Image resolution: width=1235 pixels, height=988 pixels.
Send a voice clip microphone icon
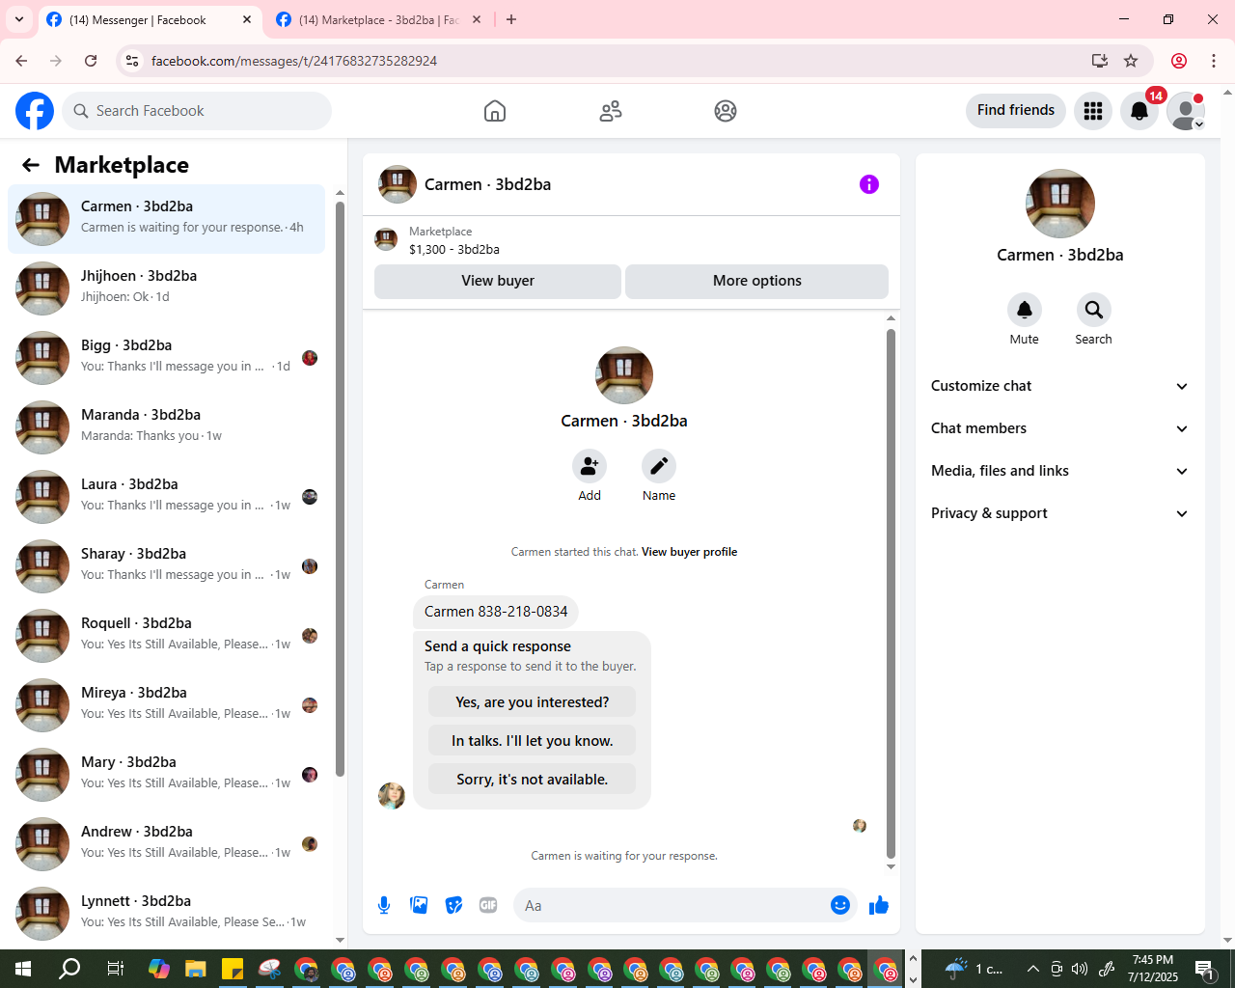[x=384, y=905]
